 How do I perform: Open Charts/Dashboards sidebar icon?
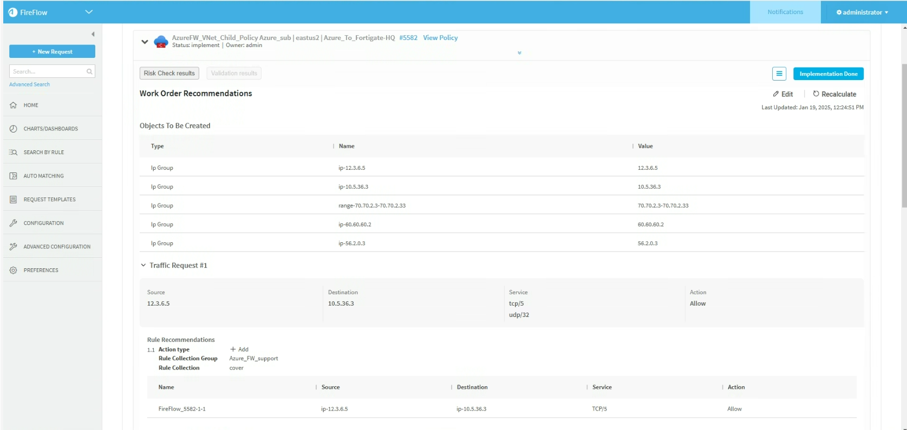[14, 129]
